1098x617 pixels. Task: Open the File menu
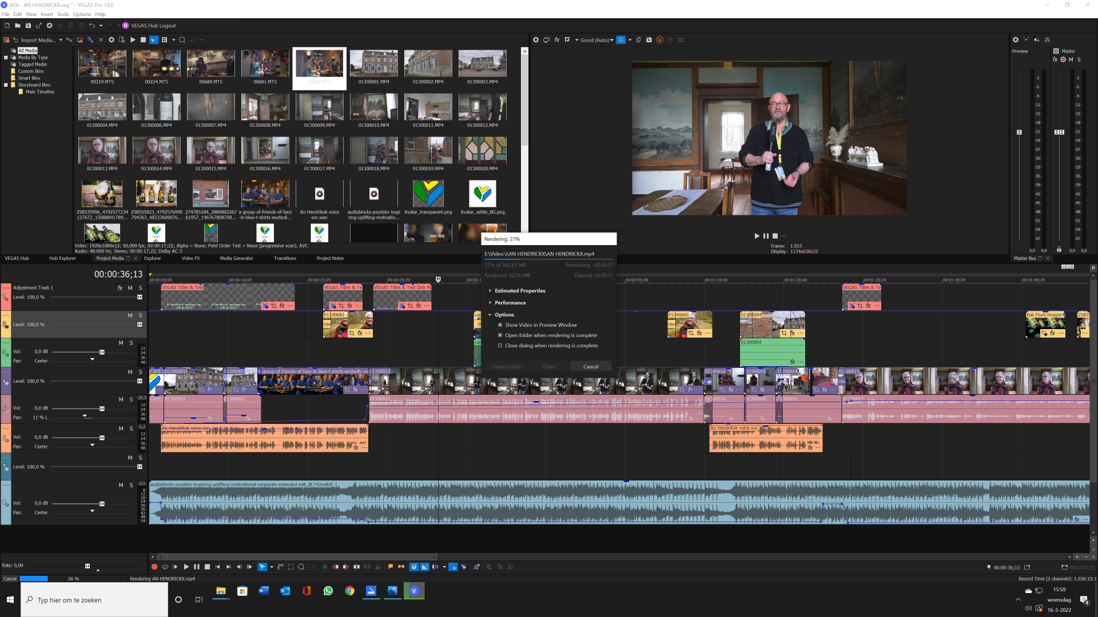6,14
